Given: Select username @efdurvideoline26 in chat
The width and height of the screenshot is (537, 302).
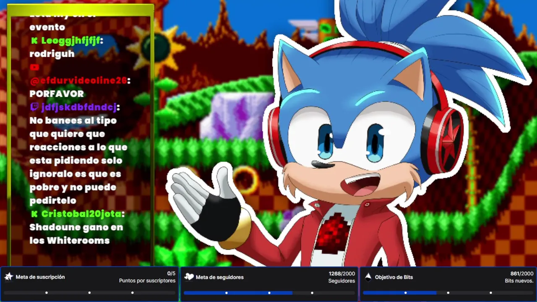Looking at the screenshot, I should coord(80,81).
